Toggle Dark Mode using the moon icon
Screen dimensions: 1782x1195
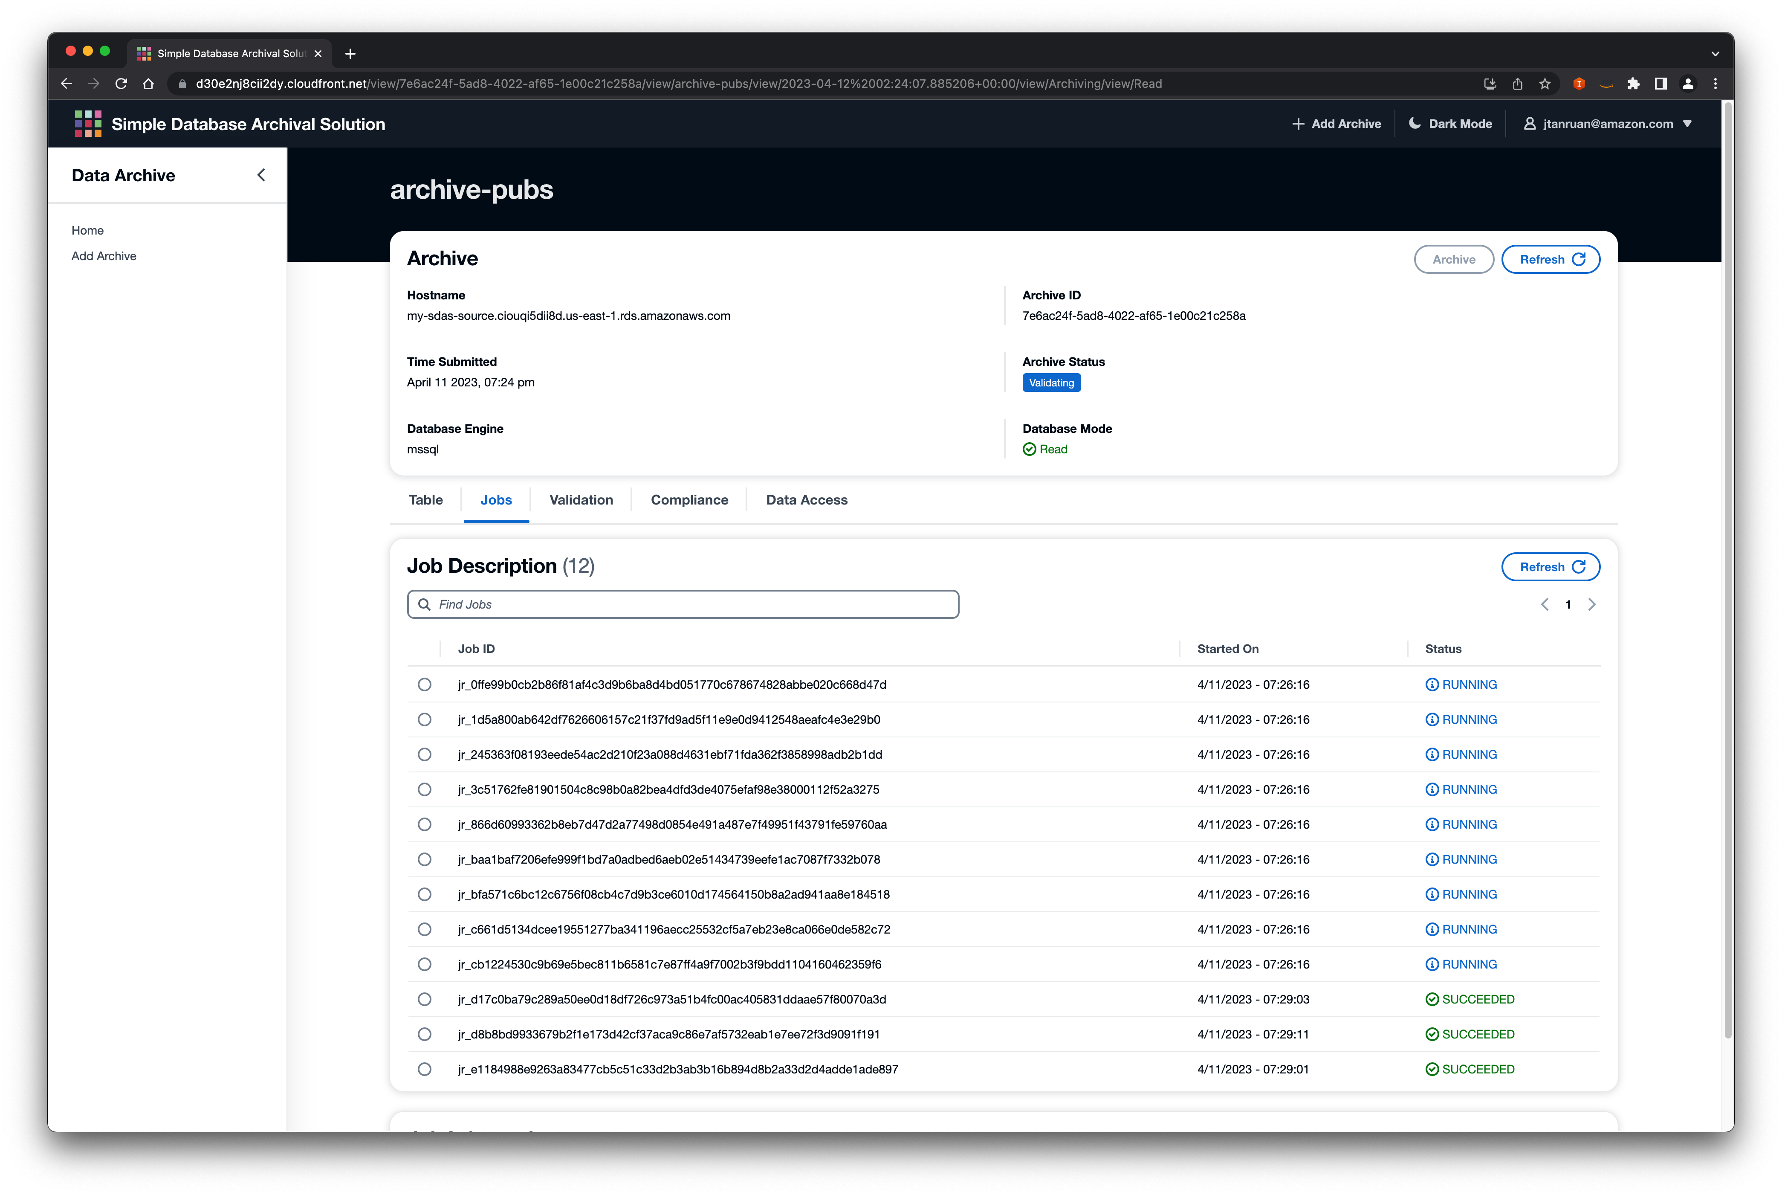(1415, 123)
